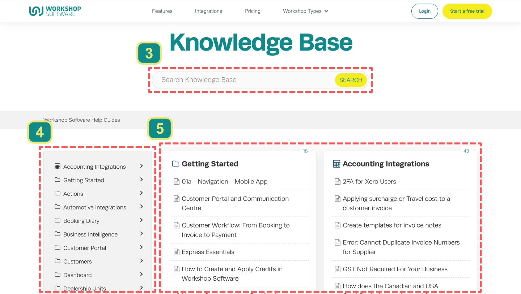Click the folder icon beside Business Intelligence
521x294 pixels.
(x=58, y=234)
